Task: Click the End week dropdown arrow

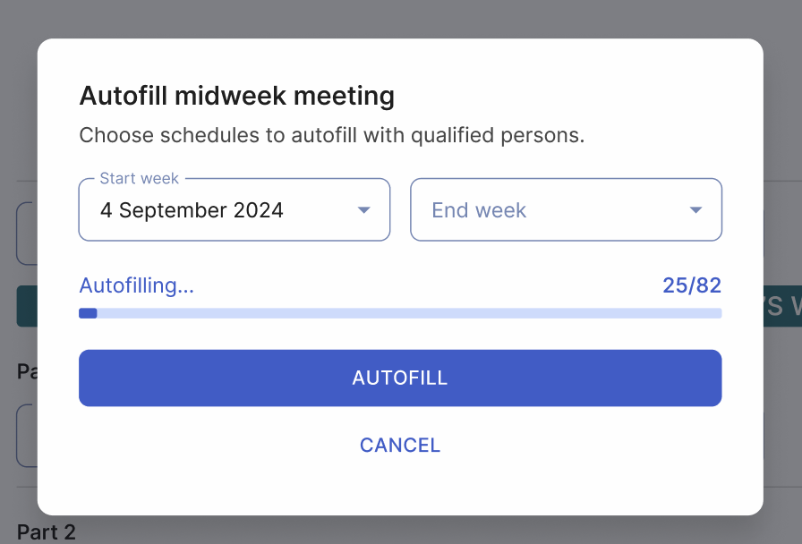Action: click(695, 209)
